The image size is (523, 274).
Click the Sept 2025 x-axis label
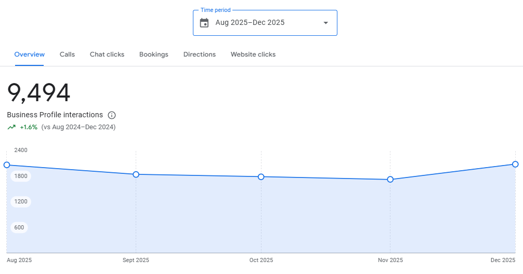tap(136, 260)
